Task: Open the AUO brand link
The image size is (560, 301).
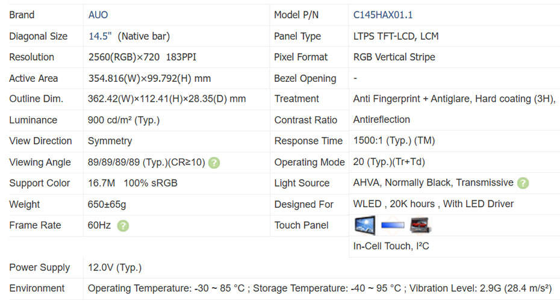Action: click(x=98, y=15)
